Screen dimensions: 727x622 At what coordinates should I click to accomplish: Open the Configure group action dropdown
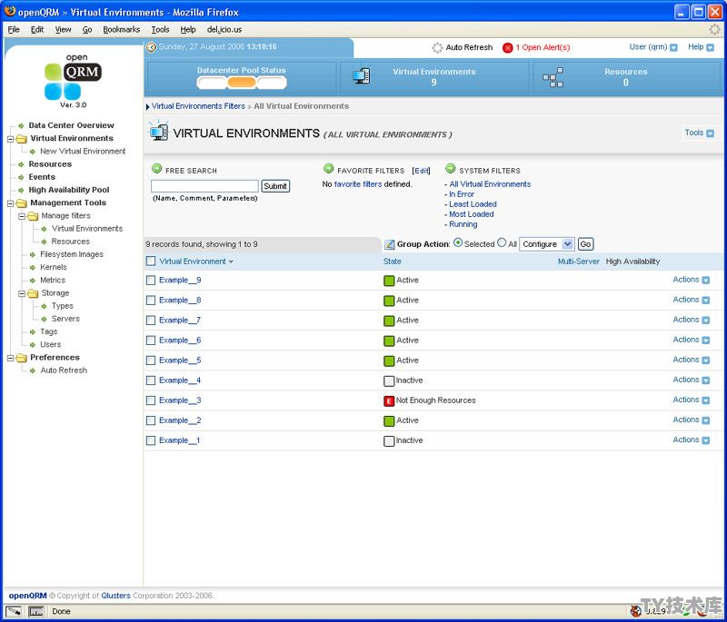coord(547,244)
